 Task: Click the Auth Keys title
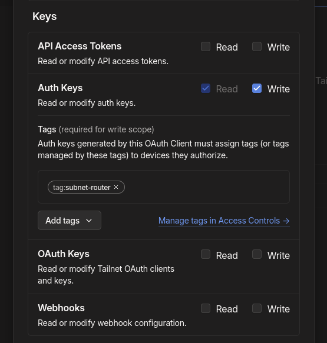60,88
